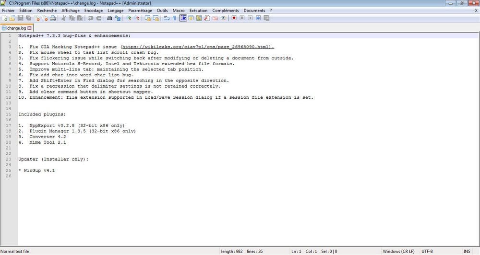The height and width of the screenshot is (255, 480).
Task: Click the Print toolbar icon
Action: pyautogui.click(x=52, y=18)
